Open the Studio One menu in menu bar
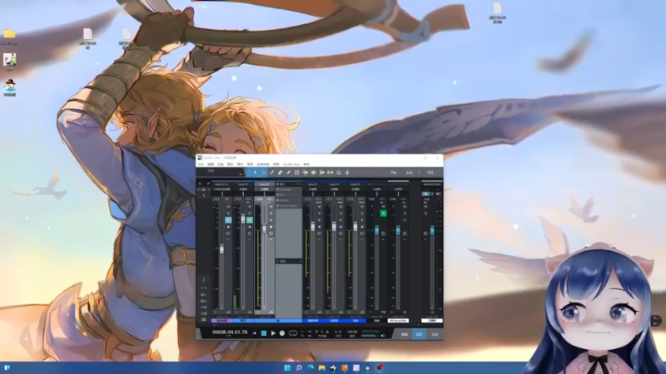The height and width of the screenshot is (374, 666). [x=291, y=164]
